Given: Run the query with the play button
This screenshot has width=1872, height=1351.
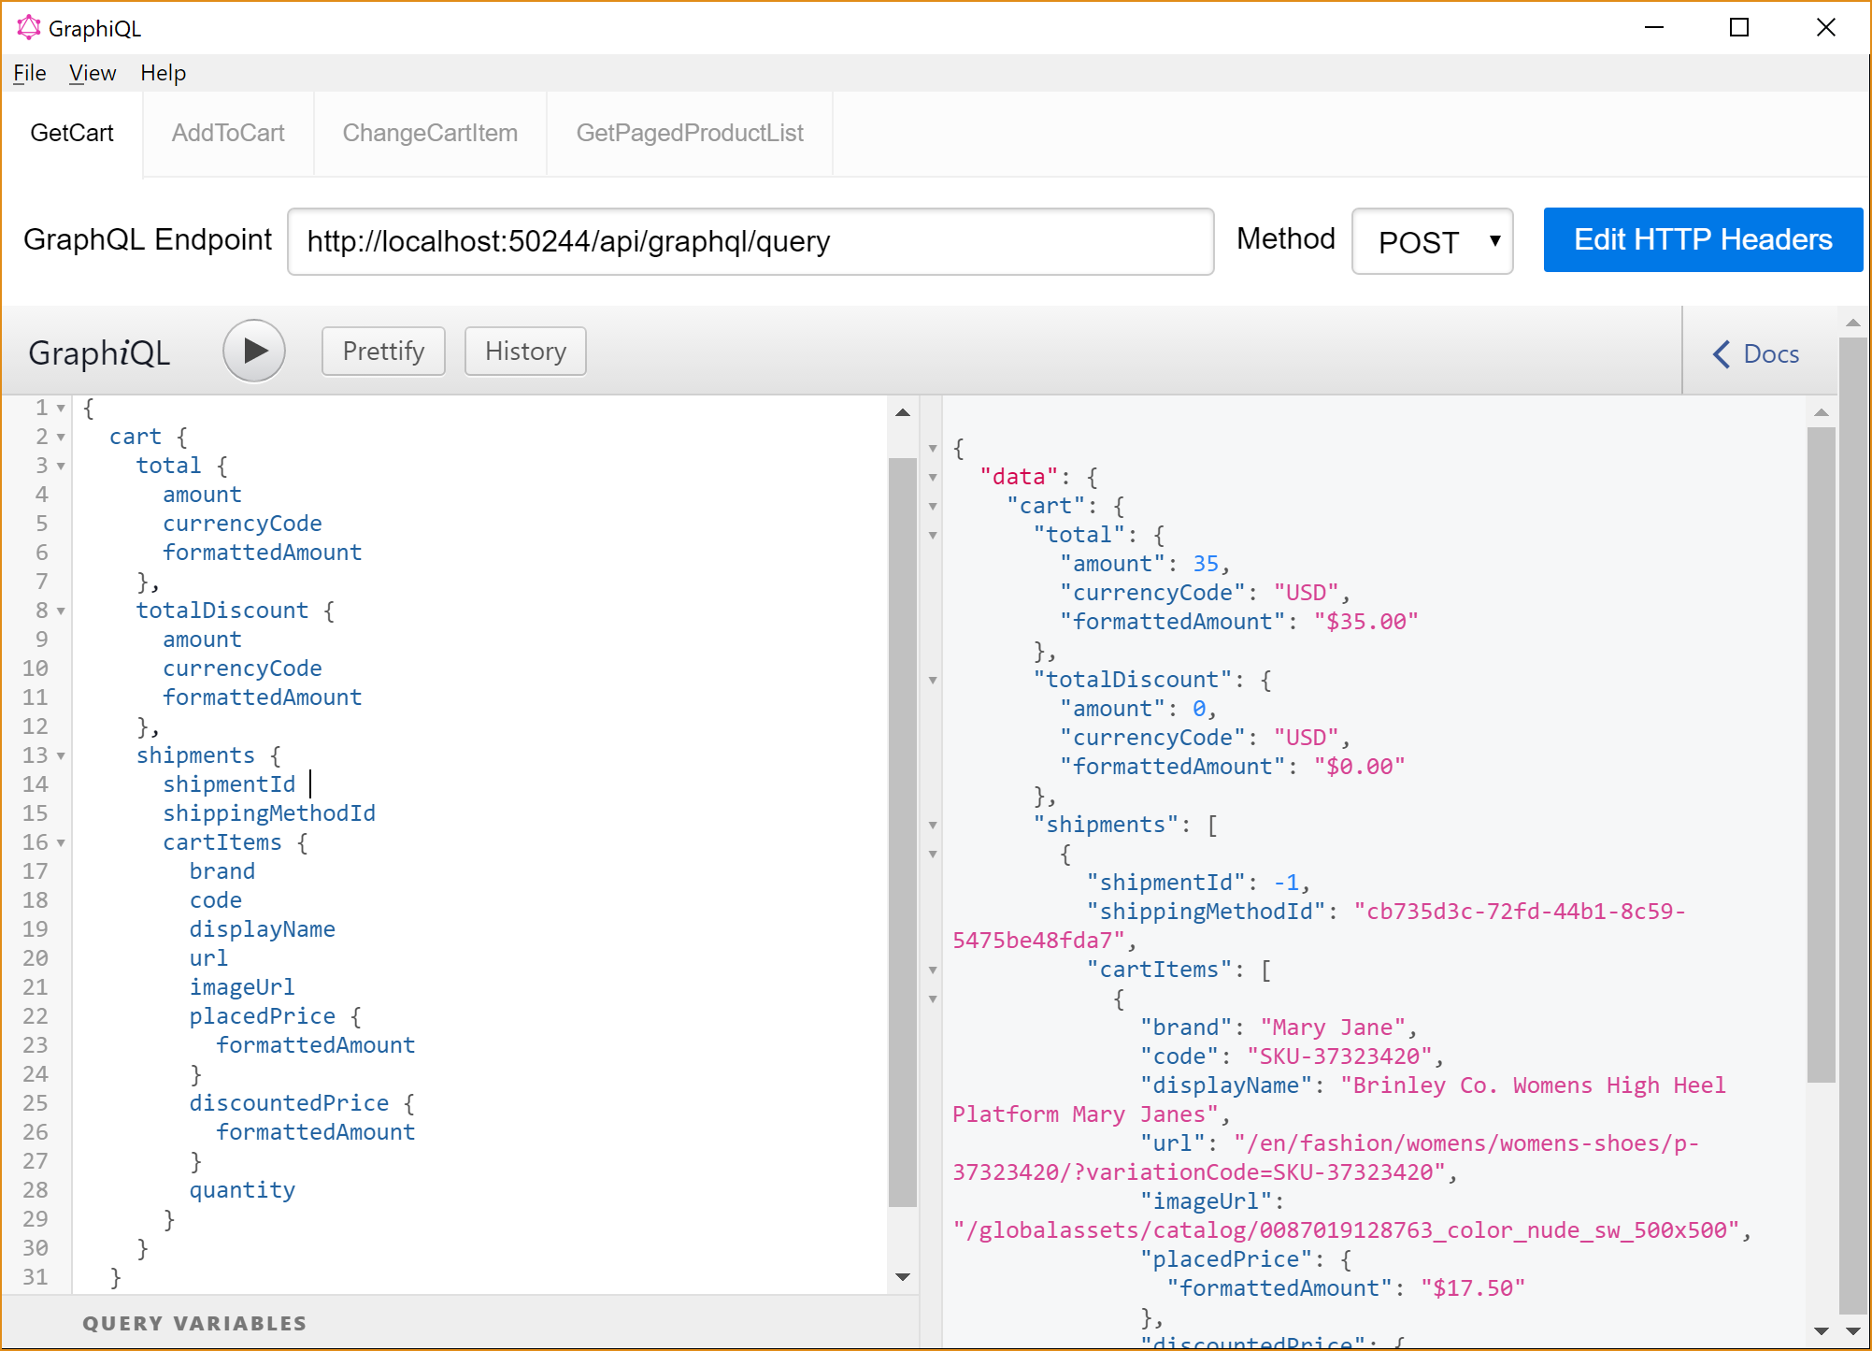Looking at the screenshot, I should (254, 351).
